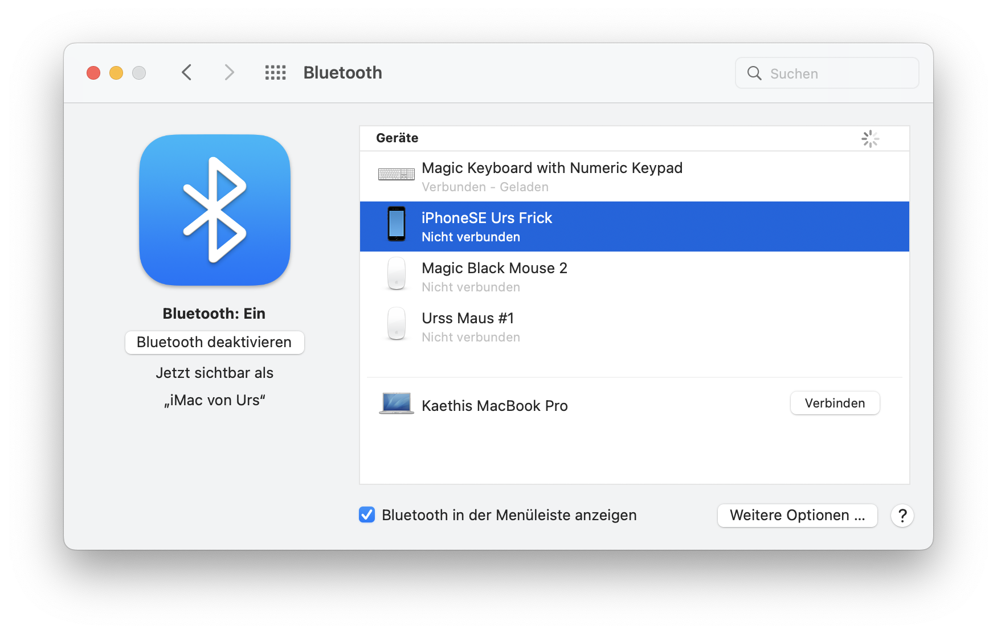The height and width of the screenshot is (634, 997).
Task: Click the iPhone icon for iPhoneSE Urs Frick
Action: tap(397, 224)
